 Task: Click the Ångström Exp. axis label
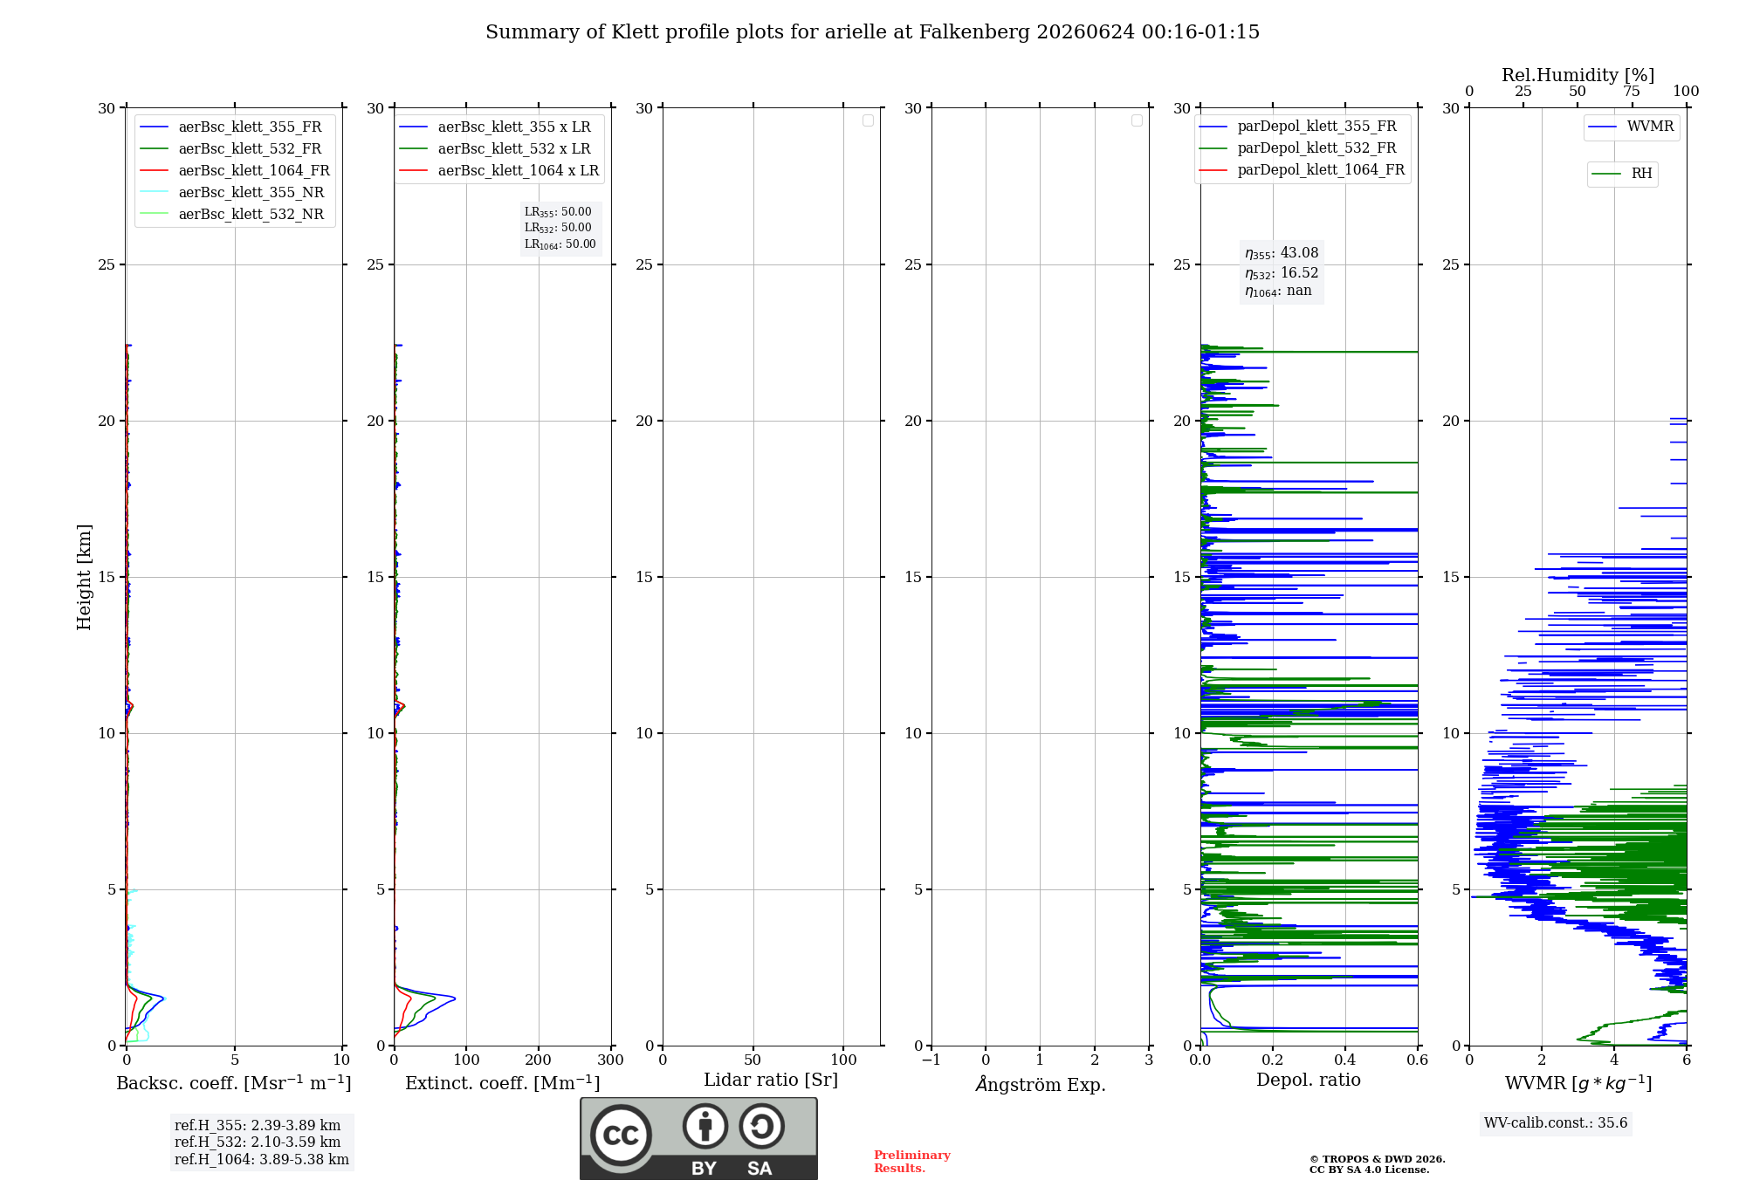pyautogui.click(x=1041, y=1084)
